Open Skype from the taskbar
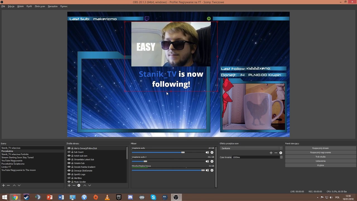Screen dimensions: 357x201 pos(153,197)
